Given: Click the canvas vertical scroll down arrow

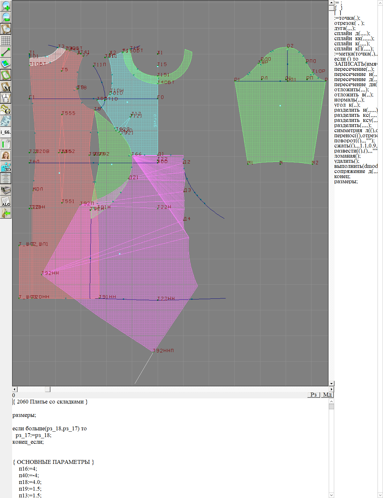Looking at the screenshot, I should (x=331, y=383).
